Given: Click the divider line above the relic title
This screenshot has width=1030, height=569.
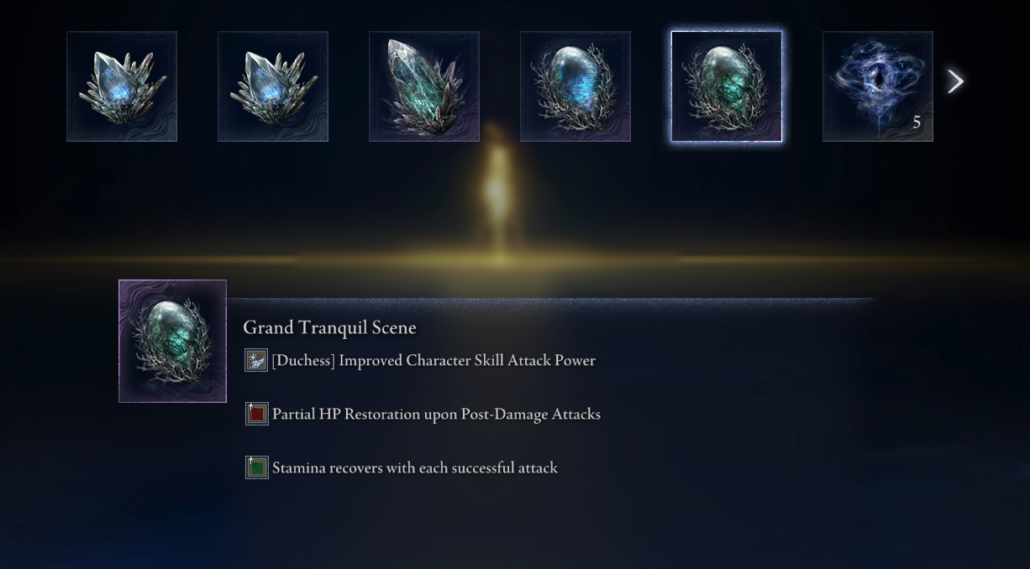Looking at the screenshot, I should click(x=550, y=298).
